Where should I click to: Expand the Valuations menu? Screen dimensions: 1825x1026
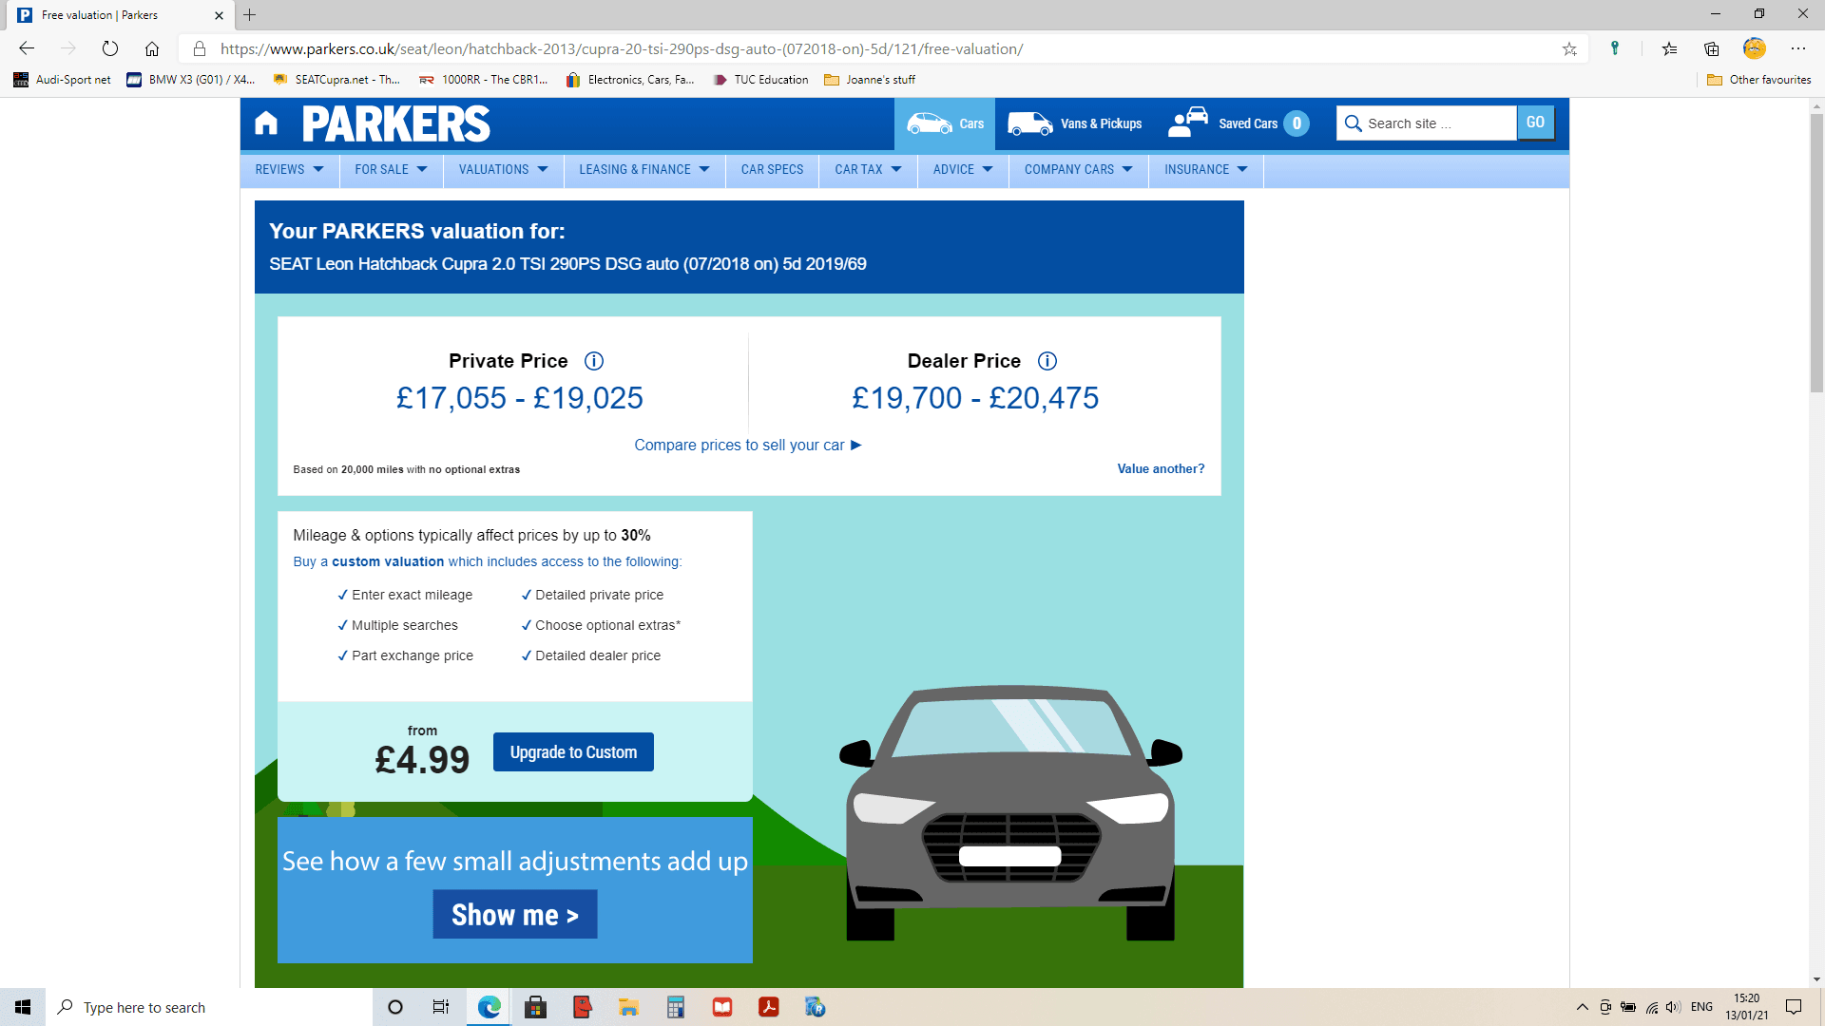coord(503,170)
